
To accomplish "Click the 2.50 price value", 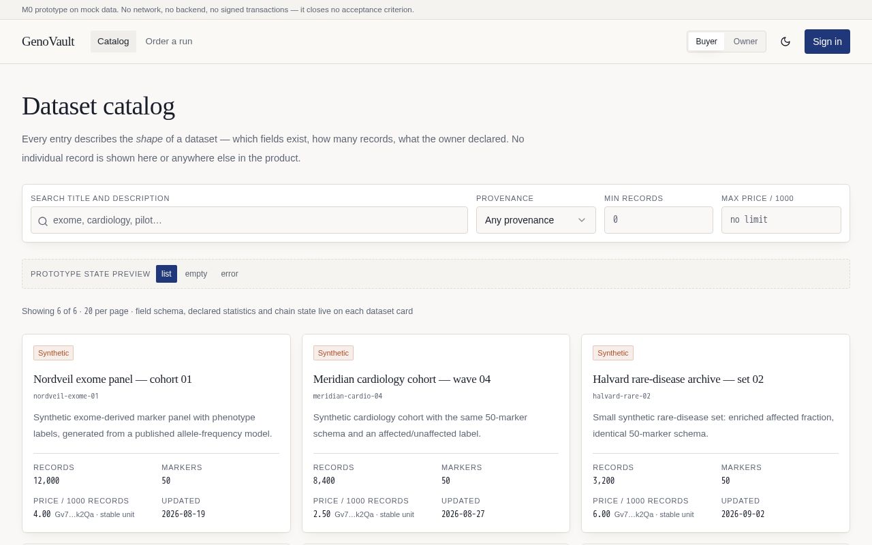I will 322,514.
